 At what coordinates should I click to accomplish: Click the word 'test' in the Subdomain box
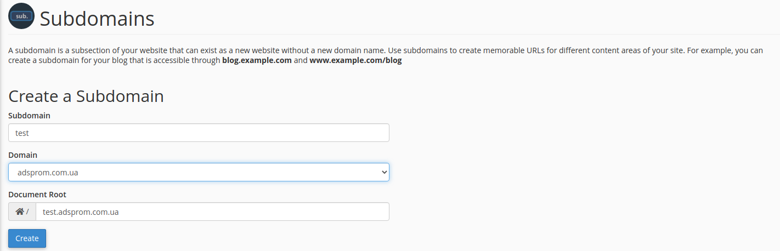click(x=22, y=133)
